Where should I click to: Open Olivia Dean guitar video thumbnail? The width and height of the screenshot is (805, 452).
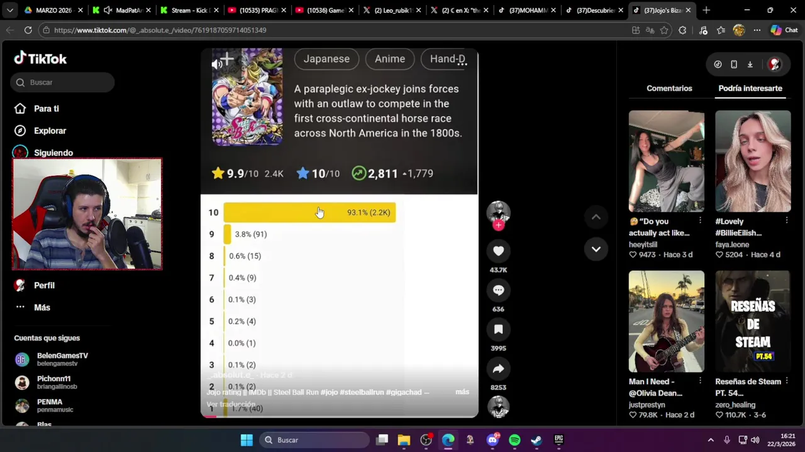coord(666,321)
